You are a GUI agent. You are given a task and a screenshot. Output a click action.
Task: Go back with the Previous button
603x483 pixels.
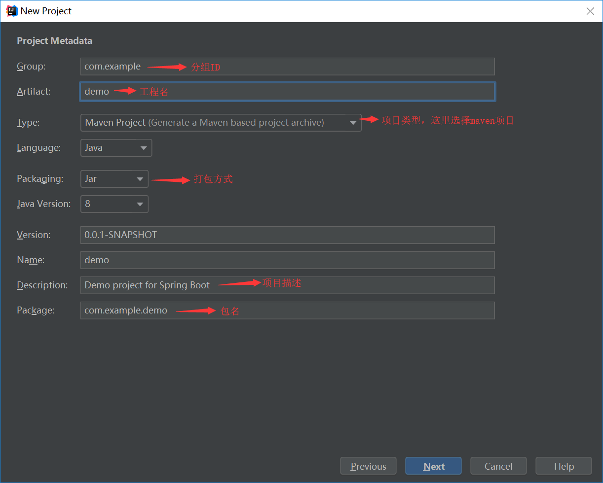(368, 466)
